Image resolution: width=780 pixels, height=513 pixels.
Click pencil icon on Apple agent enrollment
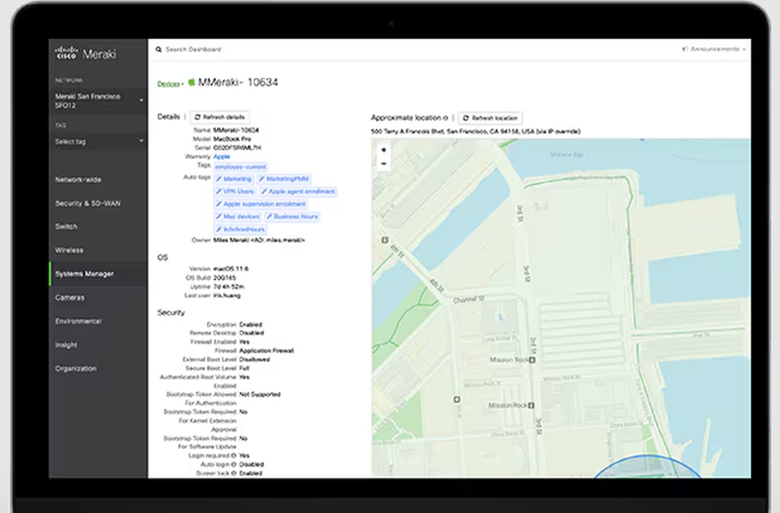point(264,191)
